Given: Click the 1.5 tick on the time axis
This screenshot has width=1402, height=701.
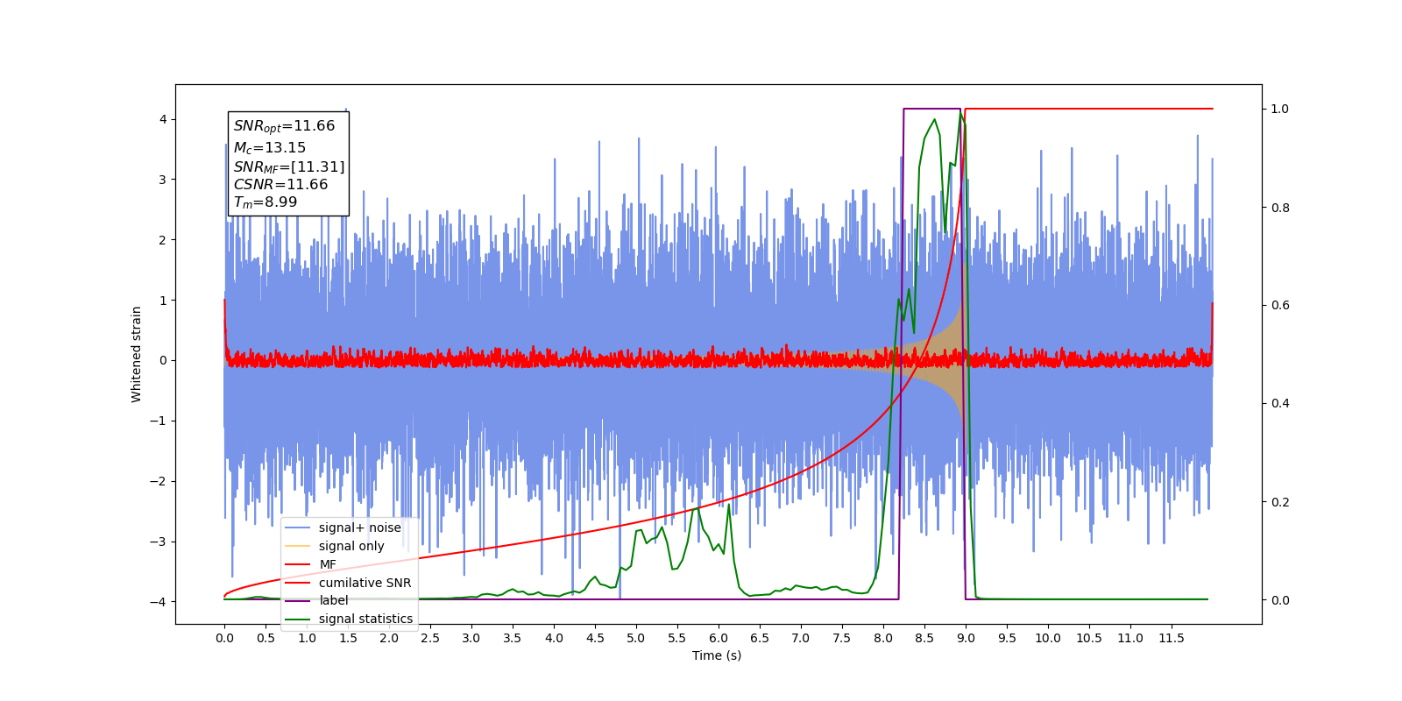Looking at the screenshot, I should (x=348, y=638).
